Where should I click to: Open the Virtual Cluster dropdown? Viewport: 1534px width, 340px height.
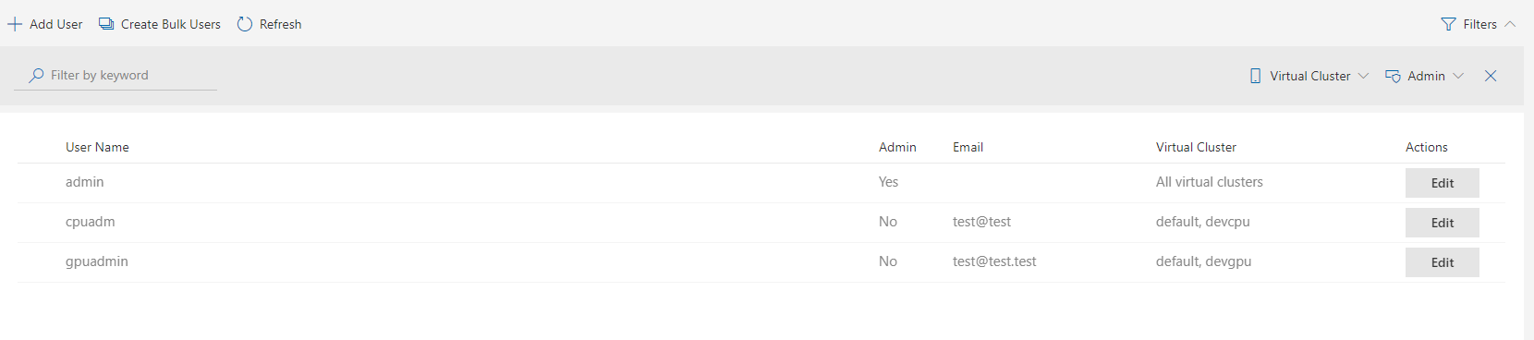[1309, 76]
